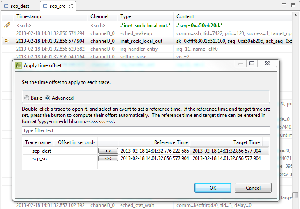Click the search key icon in filter row
Screen dimensions: 300x209
[7, 26]
